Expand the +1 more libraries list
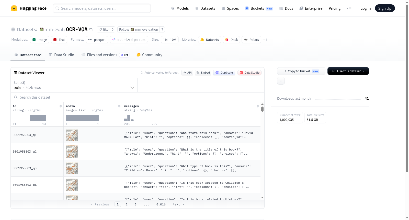This screenshot has width=409, height=220. [x=265, y=40]
